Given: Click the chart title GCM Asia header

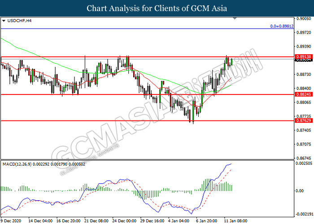Looking at the screenshot, I should click(x=157, y=8).
